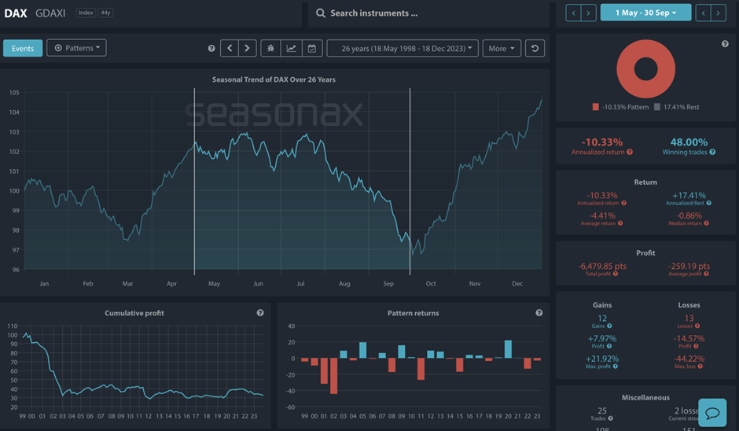Click the tallest red bar in Pattern returns

tap(333, 376)
